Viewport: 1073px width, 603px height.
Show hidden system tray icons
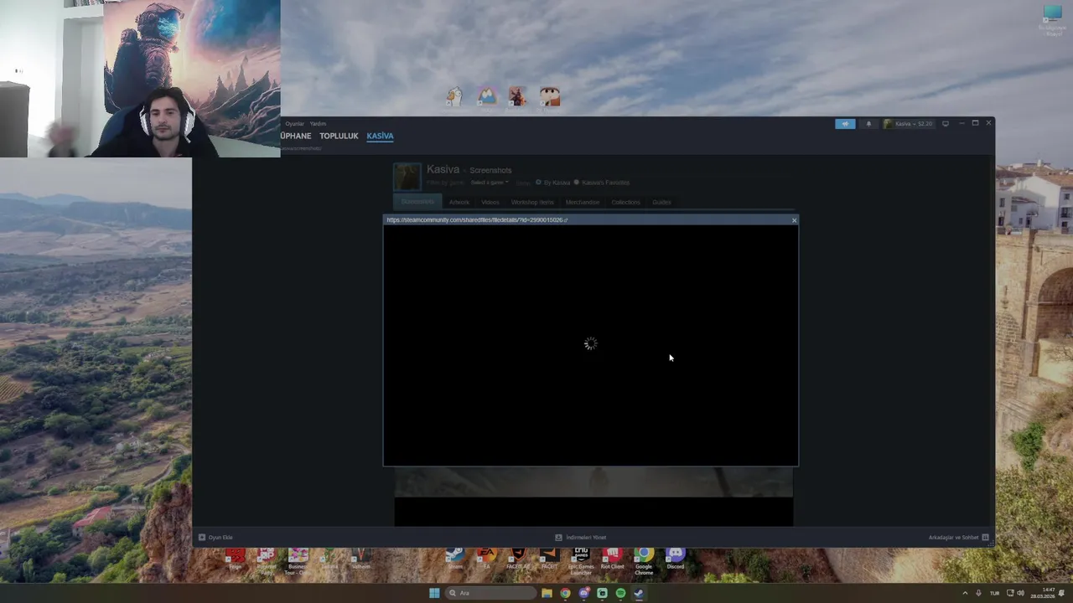click(964, 593)
